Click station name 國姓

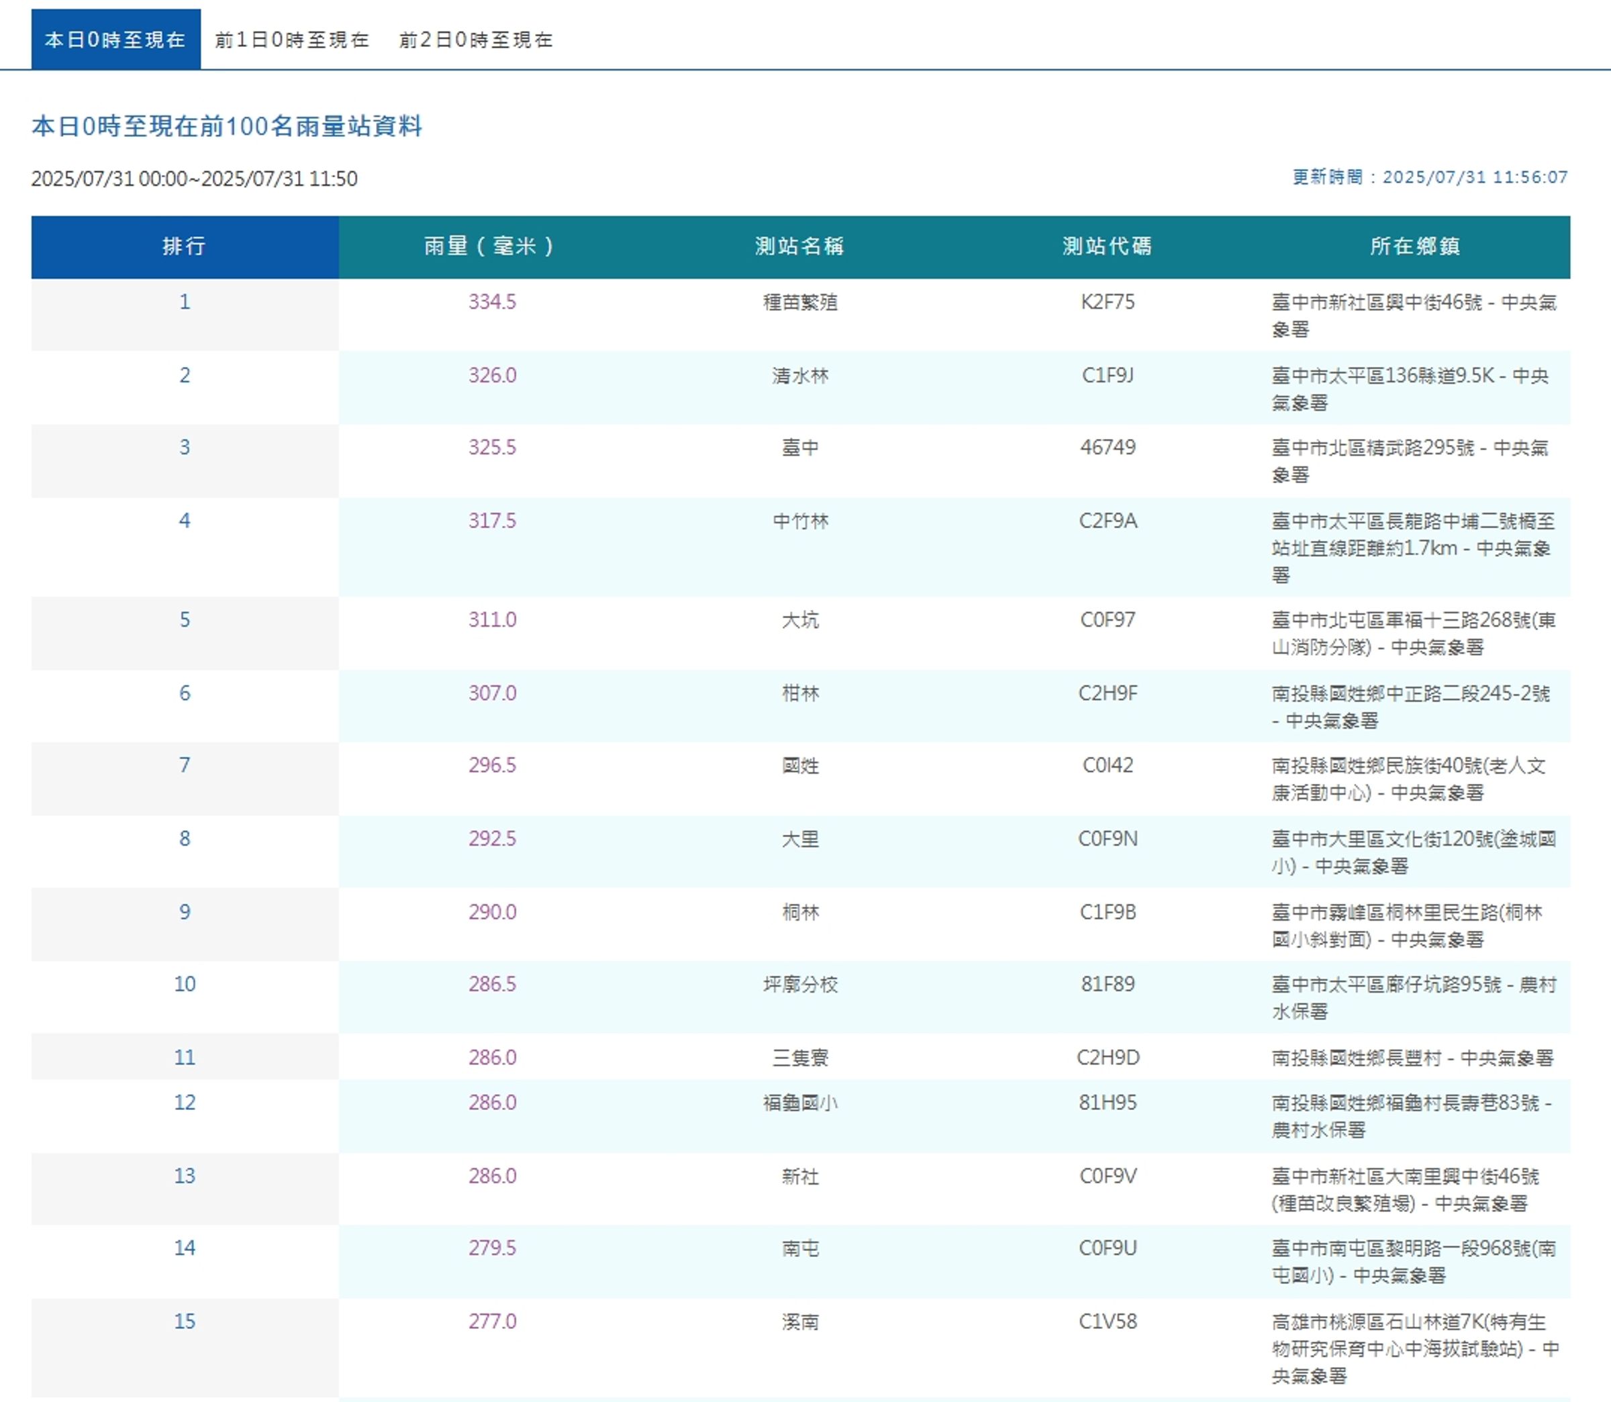(x=800, y=765)
